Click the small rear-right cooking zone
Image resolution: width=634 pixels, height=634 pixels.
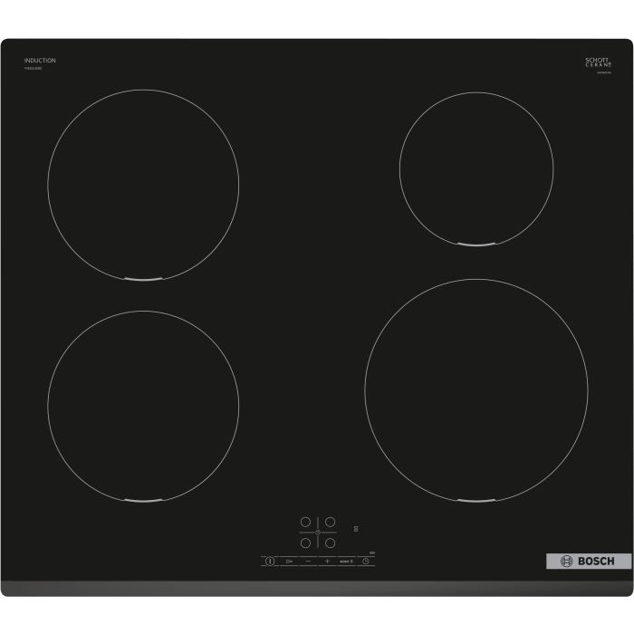475,168
